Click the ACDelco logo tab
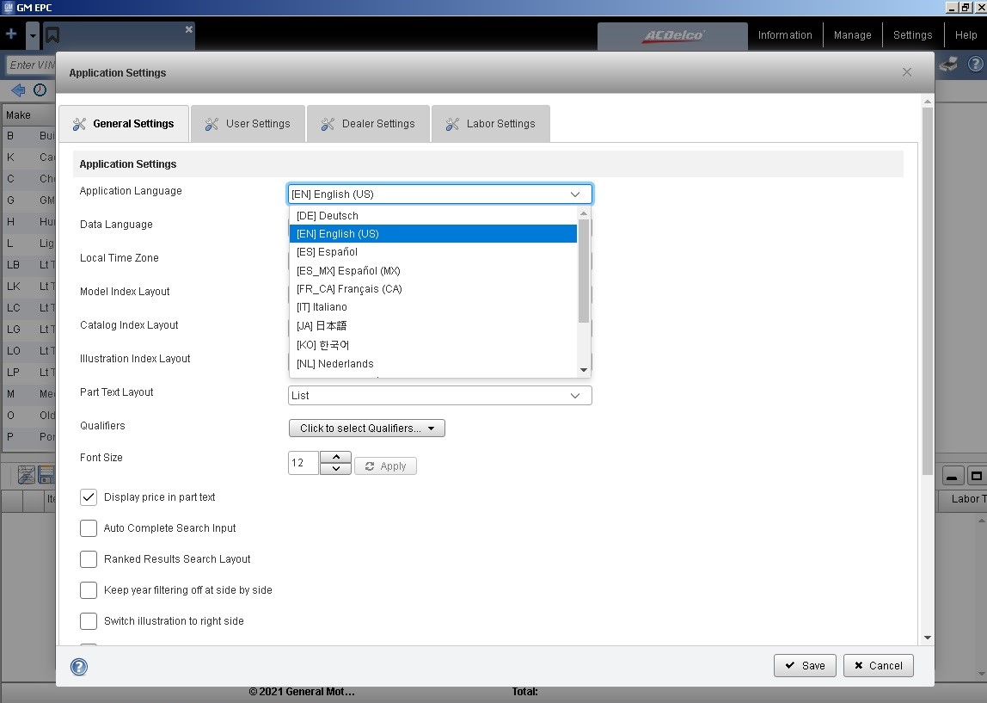The height and width of the screenshot is (703, 987). pos(672,35)
